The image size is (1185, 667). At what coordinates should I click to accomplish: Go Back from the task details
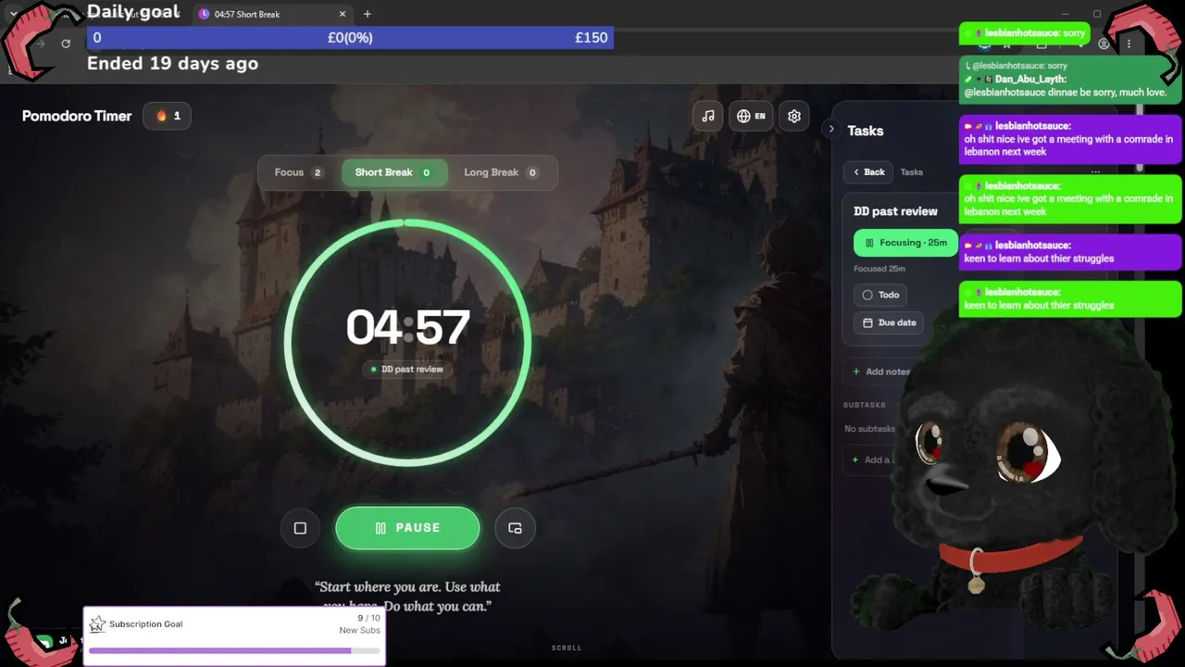(868, 172)
